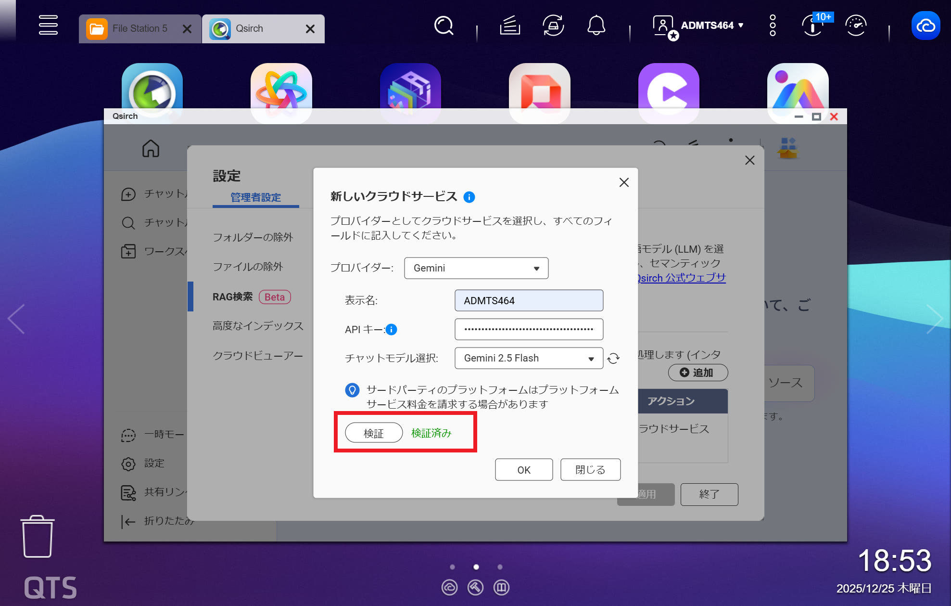This screenshot has height=606, width=951.
Task: Expand the Gemini provider dropdown
Action: click(x=476, y=268)
